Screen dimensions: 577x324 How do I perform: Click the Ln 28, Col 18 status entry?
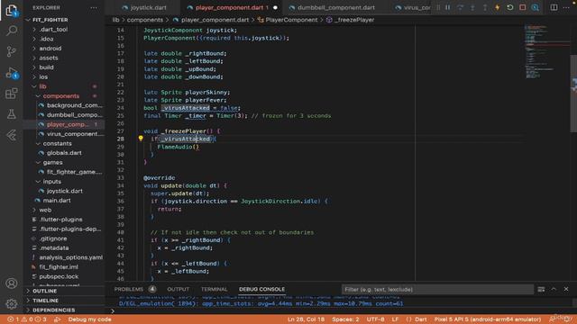click(x=307, y=319)
